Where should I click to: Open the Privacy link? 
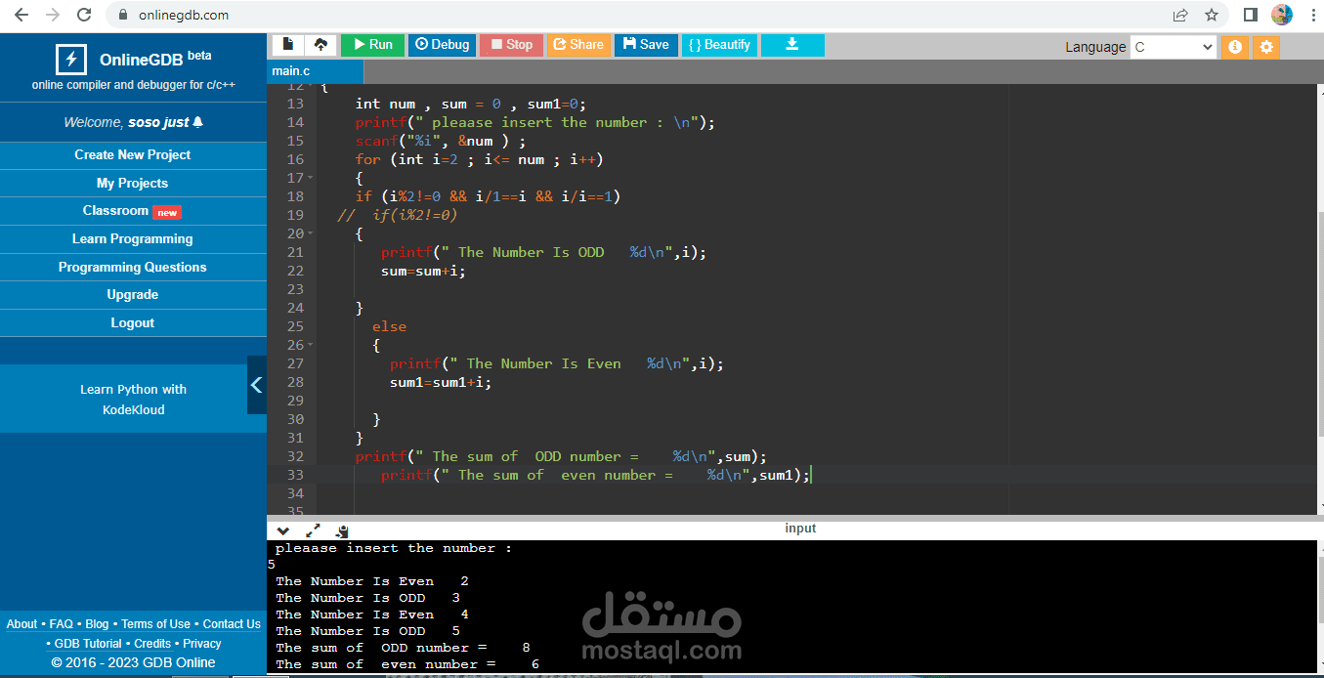coord(202,644)
